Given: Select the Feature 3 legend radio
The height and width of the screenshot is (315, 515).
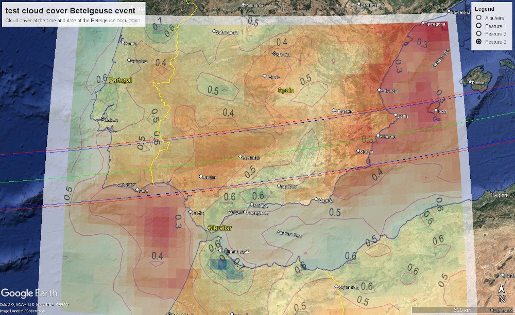Looking at the screenshot, I should point(479,42).
